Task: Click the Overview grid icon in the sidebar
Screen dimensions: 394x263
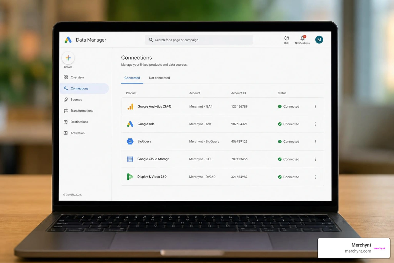Action: pos(66,77)
